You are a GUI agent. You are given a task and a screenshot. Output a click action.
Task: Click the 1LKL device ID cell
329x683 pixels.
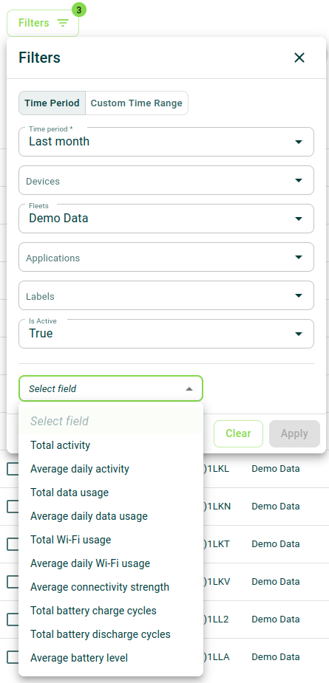coord(217,469)
